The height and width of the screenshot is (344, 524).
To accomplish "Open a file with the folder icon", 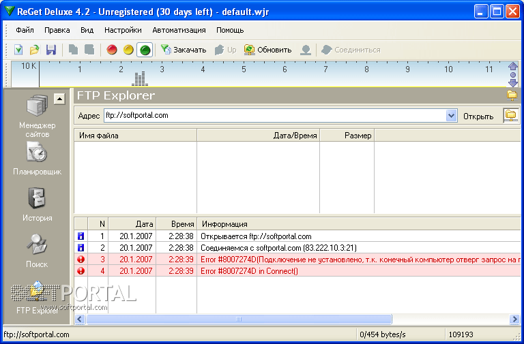I will [x=34, y=50].
